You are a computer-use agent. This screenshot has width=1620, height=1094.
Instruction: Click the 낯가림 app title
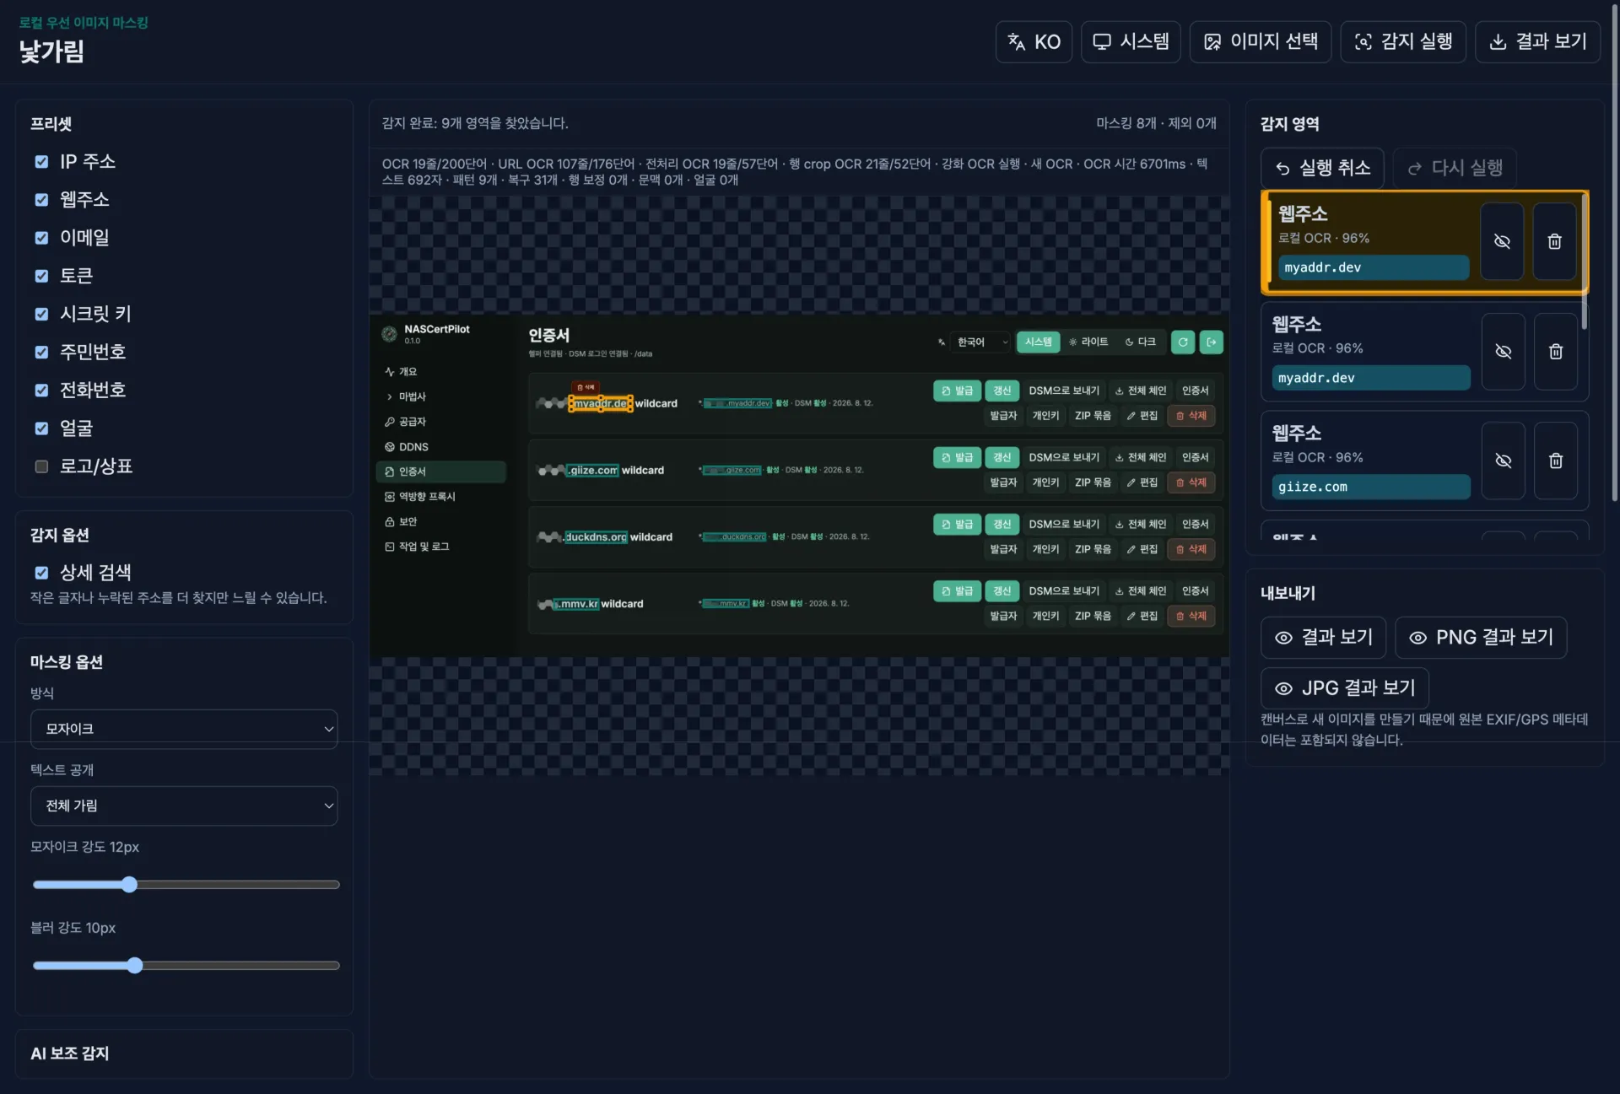pos(51,51)
